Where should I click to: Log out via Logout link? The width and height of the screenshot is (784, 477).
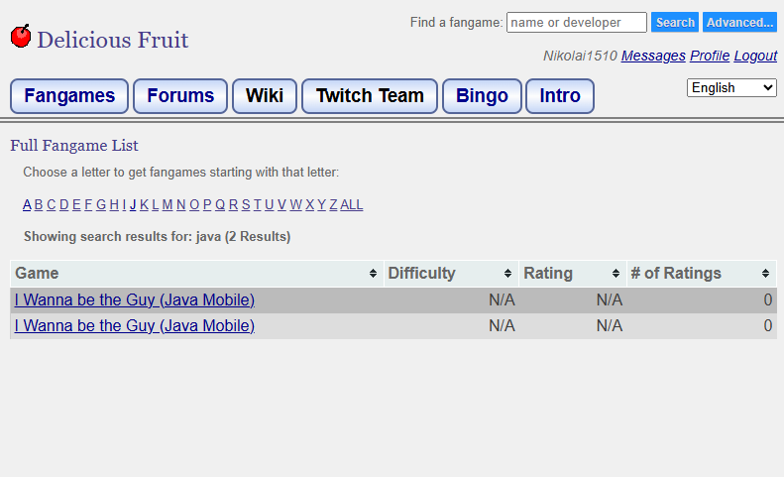tap(755, 56)
